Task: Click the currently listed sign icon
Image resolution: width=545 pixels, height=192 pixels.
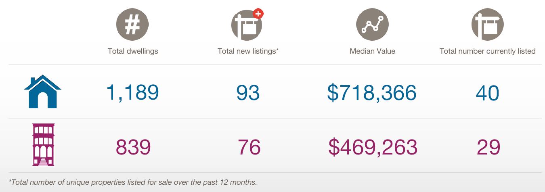Action: 488,25
